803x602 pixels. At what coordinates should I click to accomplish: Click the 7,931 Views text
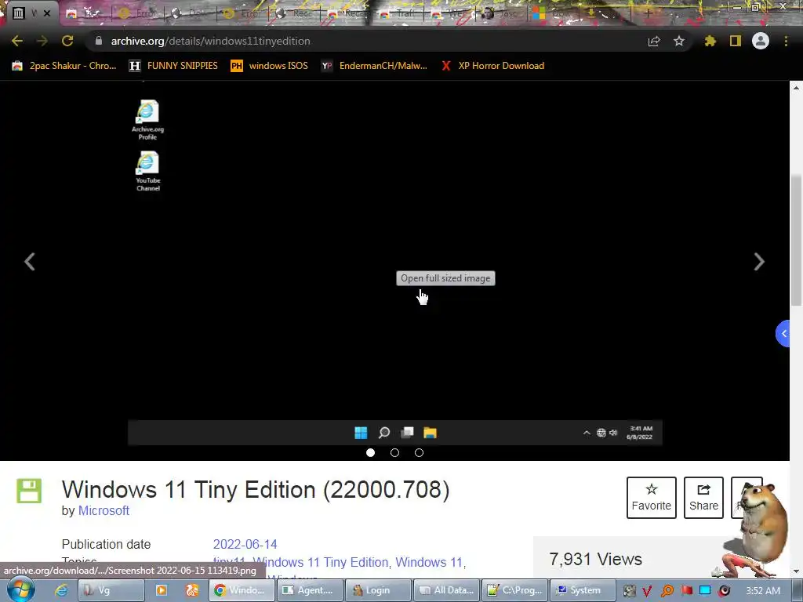595,559
